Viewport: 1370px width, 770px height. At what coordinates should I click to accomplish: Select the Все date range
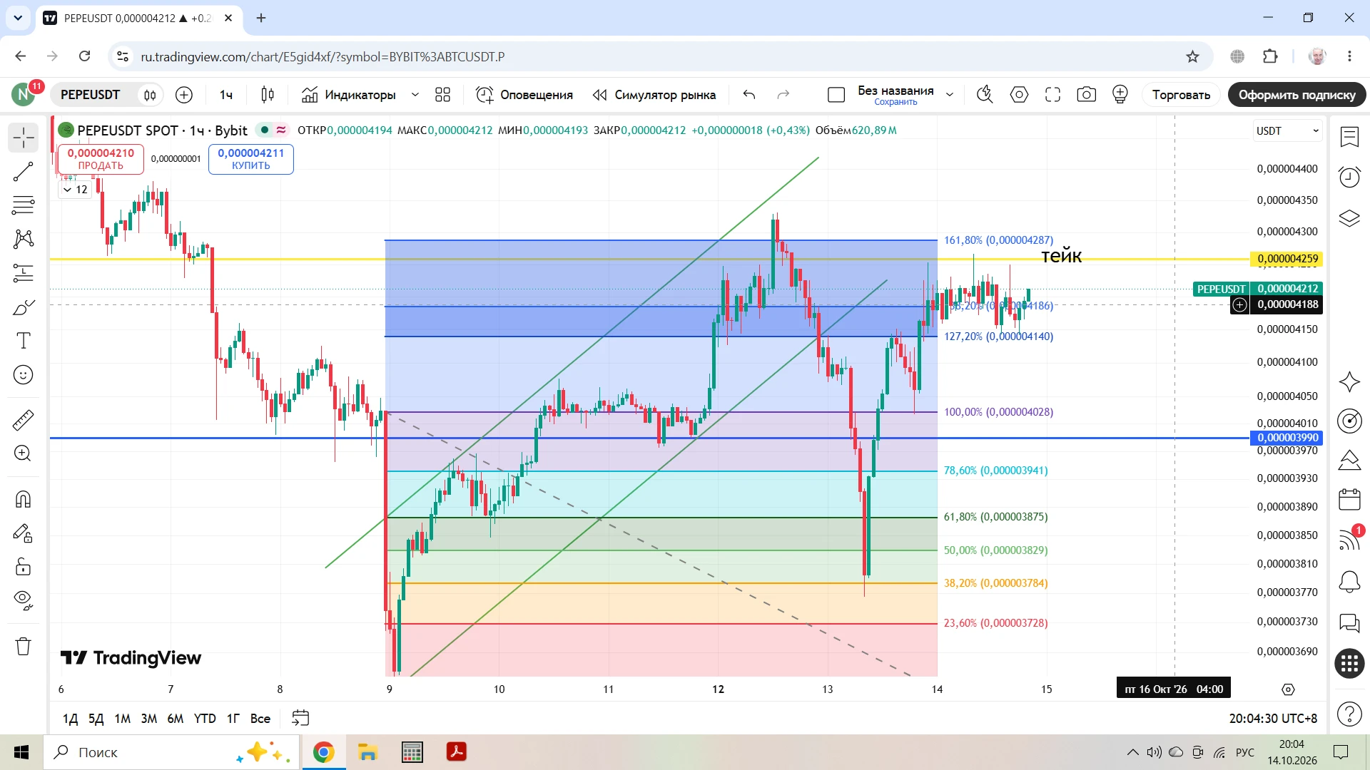(x=260, y=719)
